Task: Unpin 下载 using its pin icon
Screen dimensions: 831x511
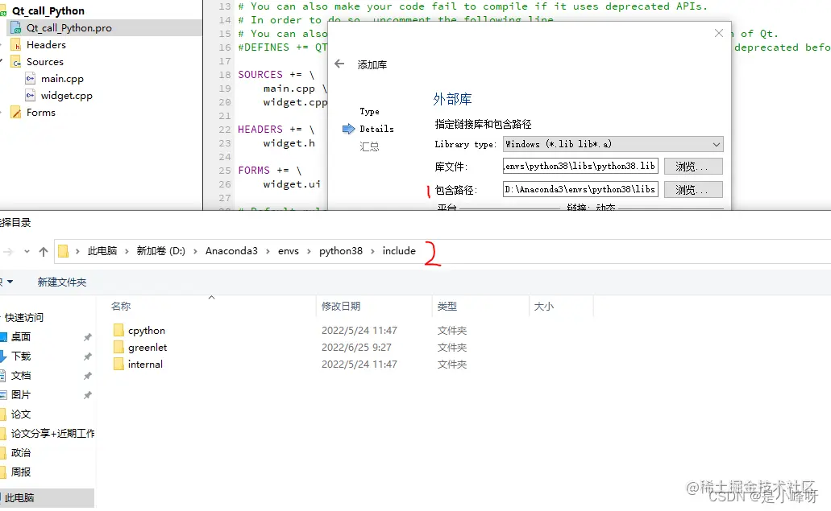Action: [87, 356]
